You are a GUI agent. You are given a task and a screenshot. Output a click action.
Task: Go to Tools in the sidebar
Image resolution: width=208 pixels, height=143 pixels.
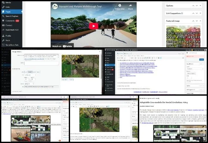8,40
